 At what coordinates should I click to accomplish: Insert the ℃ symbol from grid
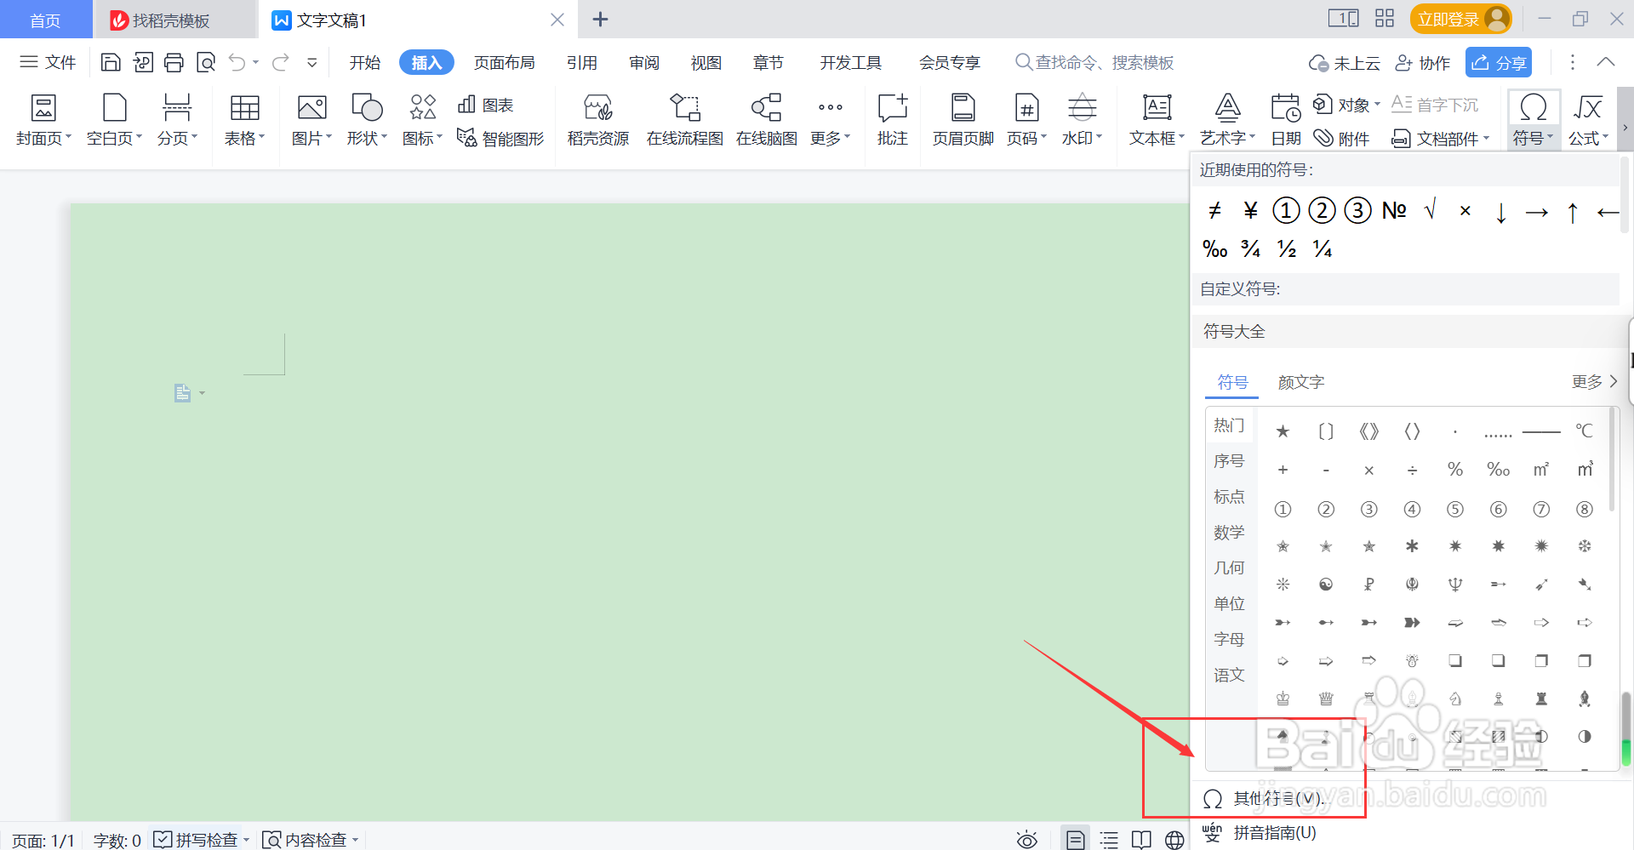(1584, 431)
